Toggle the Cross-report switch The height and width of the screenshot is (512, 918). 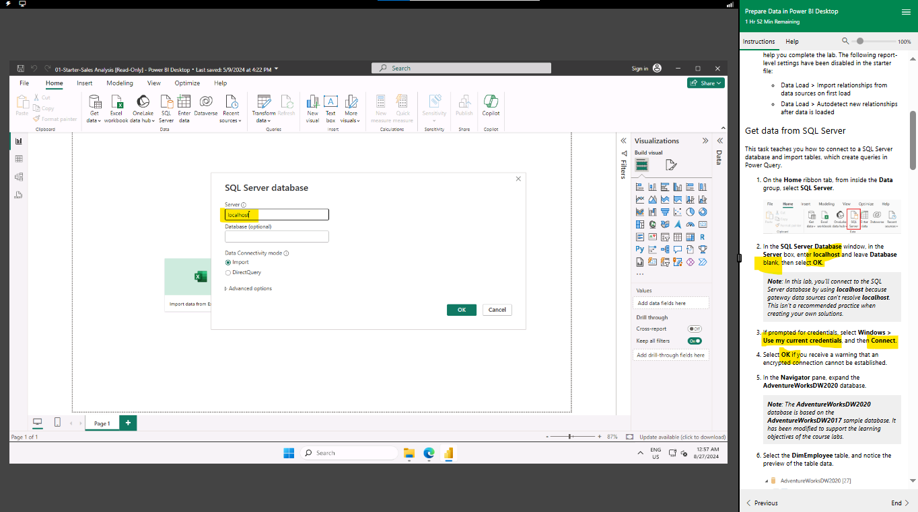695,329
